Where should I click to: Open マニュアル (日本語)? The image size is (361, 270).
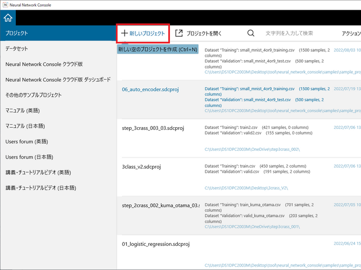point(25,126)
